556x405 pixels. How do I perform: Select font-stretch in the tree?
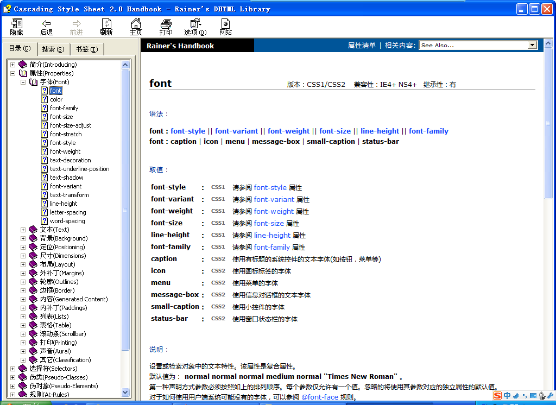click(x=66, y=134)
